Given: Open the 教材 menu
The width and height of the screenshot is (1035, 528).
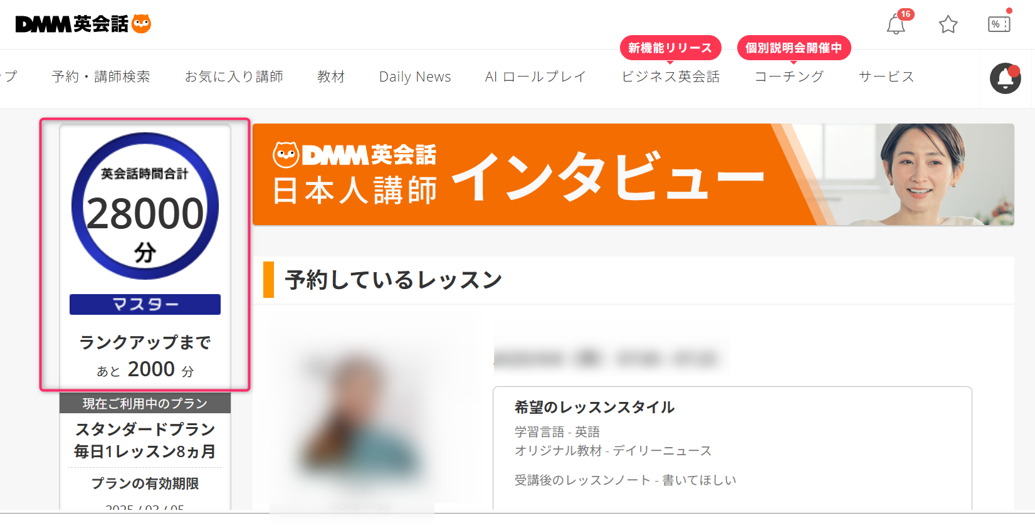Looking at the screenshot, I should click(x=331, y=77).
